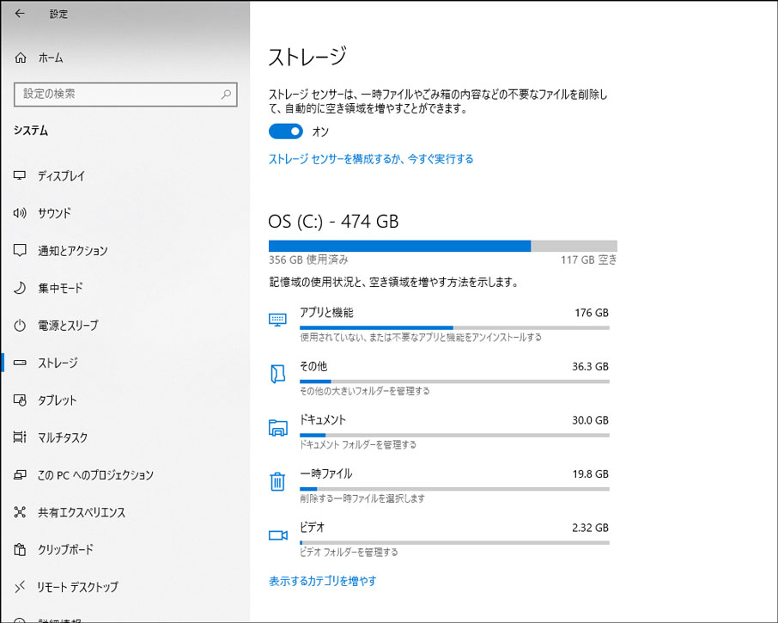Select the クリップボード clipboard icon
Viewport: 778px width, 623px height.
pyautogui.click(x=20, y=550)
